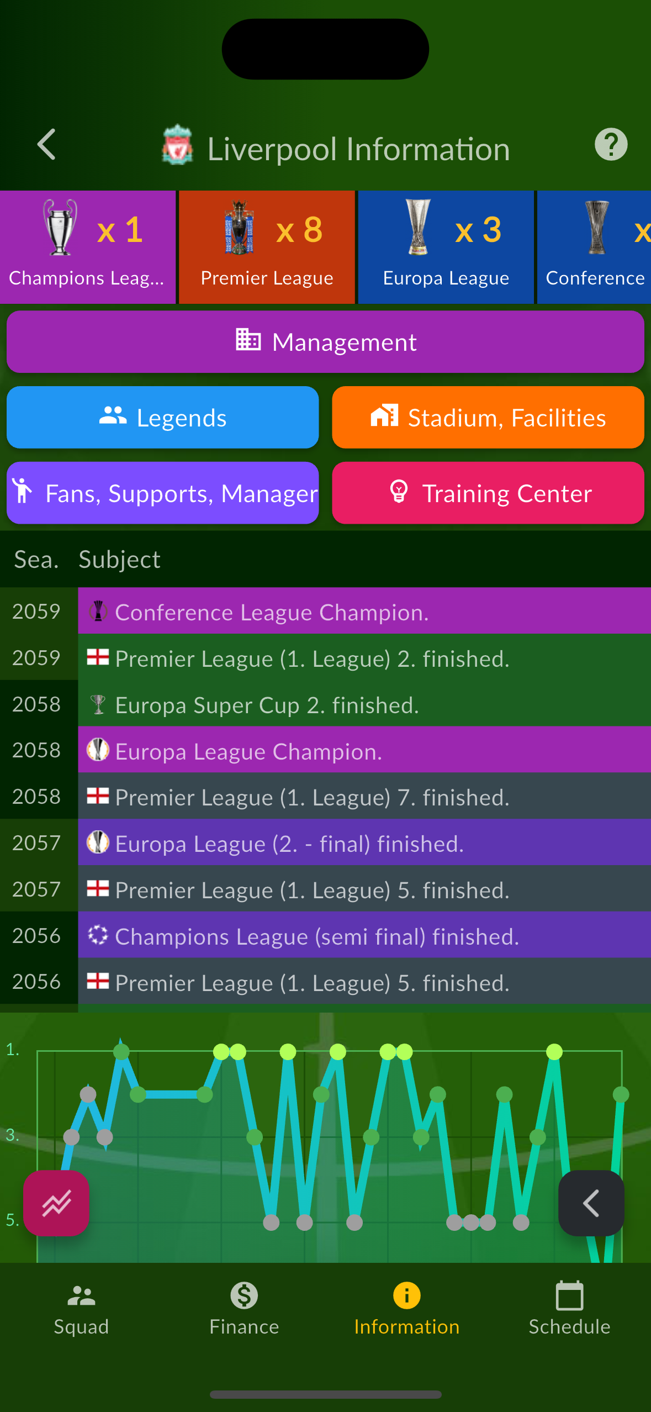
Task: Tap the Premier League trophy icon
Action: click(x=240, y=228)
